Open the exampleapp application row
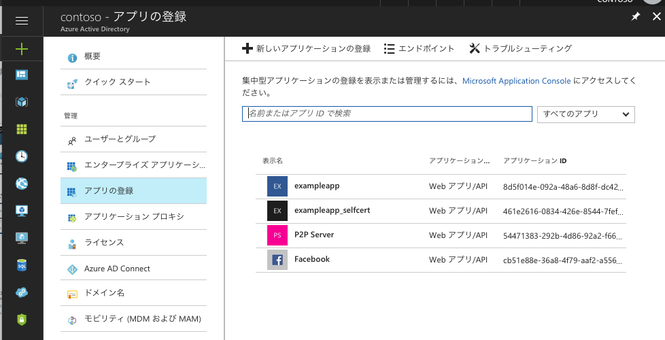This screenshot has width=665, height=340. 441,186
